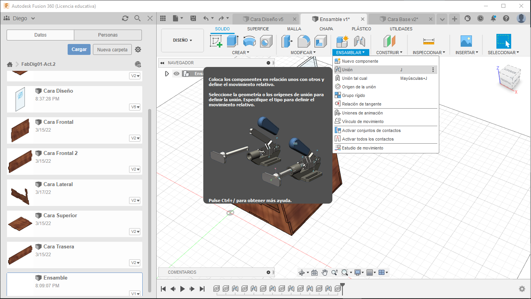The image size is (531, 299).
Task: Open version dropdown V5 for Cara Diseño
Action: click(135, 107)
